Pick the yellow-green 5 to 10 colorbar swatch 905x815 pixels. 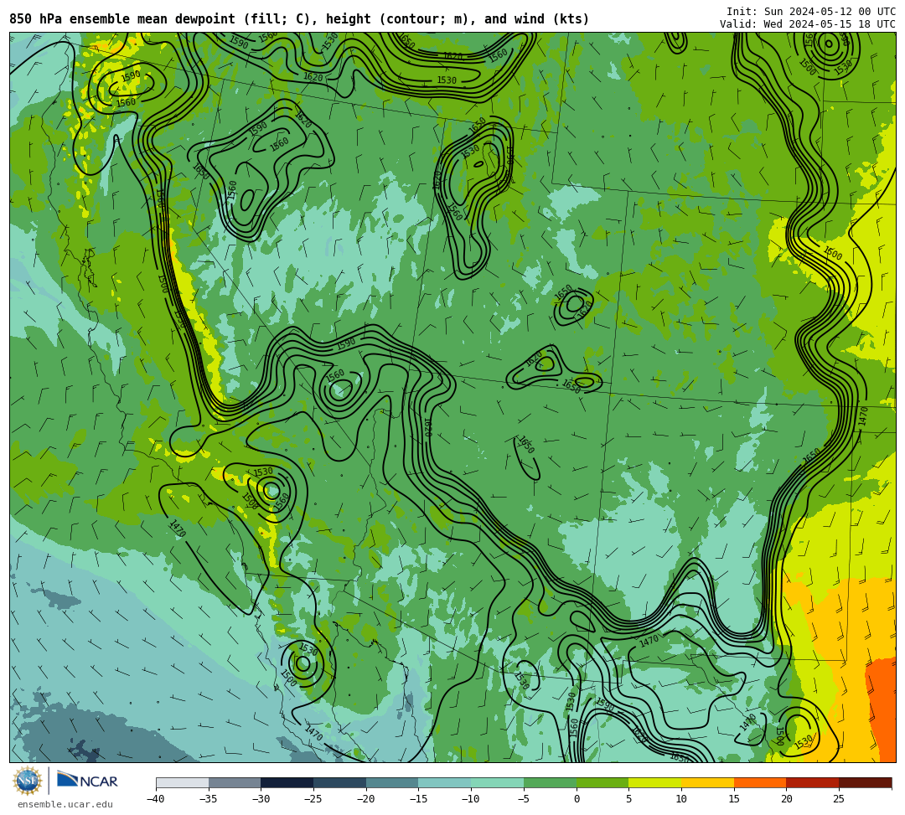point(655,782)
